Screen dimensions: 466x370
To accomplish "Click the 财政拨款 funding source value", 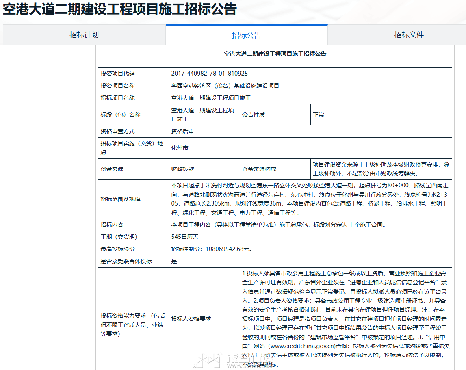I will tap(182, 169).
